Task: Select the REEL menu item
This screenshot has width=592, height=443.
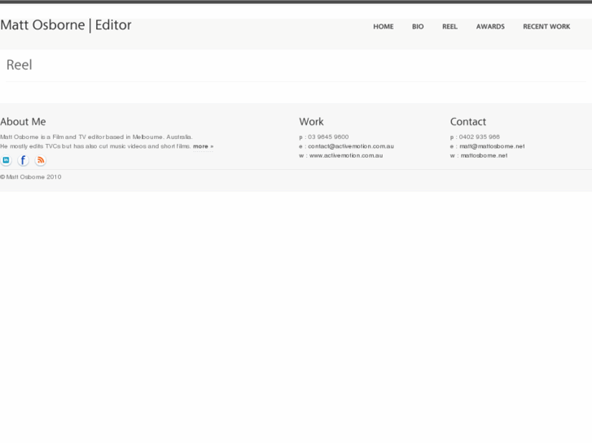Action: click(449, 27)
